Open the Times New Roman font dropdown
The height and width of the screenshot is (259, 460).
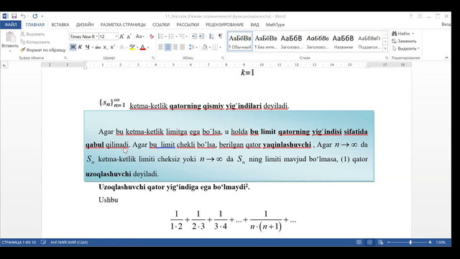(84, 37)
